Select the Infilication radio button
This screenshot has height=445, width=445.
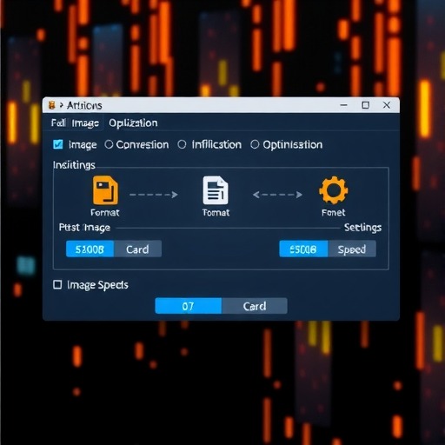(182, 144)
